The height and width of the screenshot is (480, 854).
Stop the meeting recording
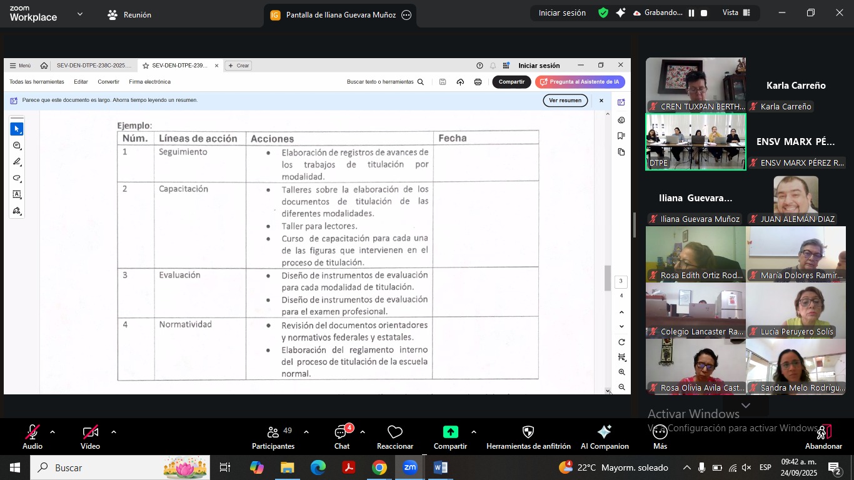coord(704,13)
